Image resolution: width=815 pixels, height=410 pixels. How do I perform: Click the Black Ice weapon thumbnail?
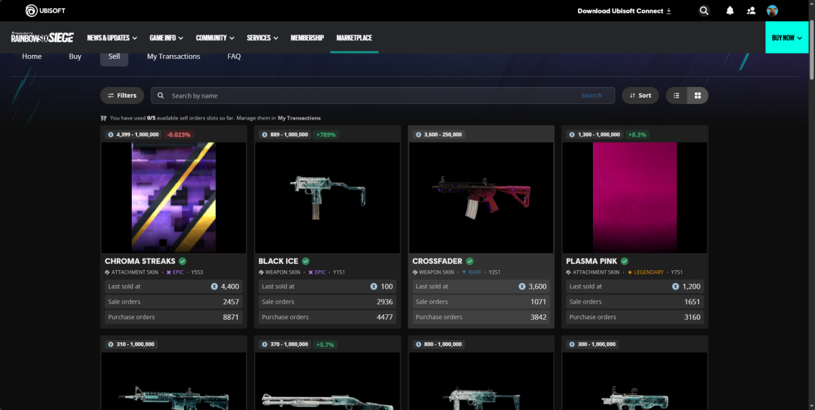pyautogui.click(x=327, y=198)
